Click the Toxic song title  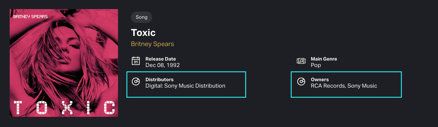tap(143, 33)
